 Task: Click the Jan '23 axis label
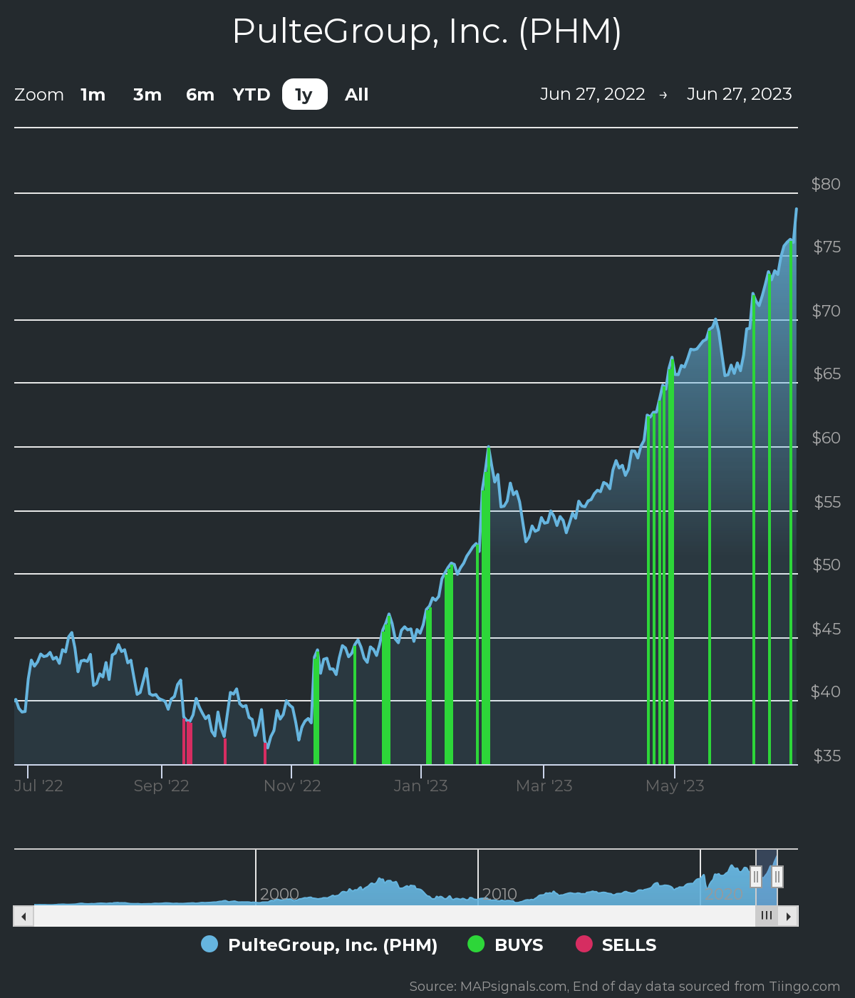(421, 786)
